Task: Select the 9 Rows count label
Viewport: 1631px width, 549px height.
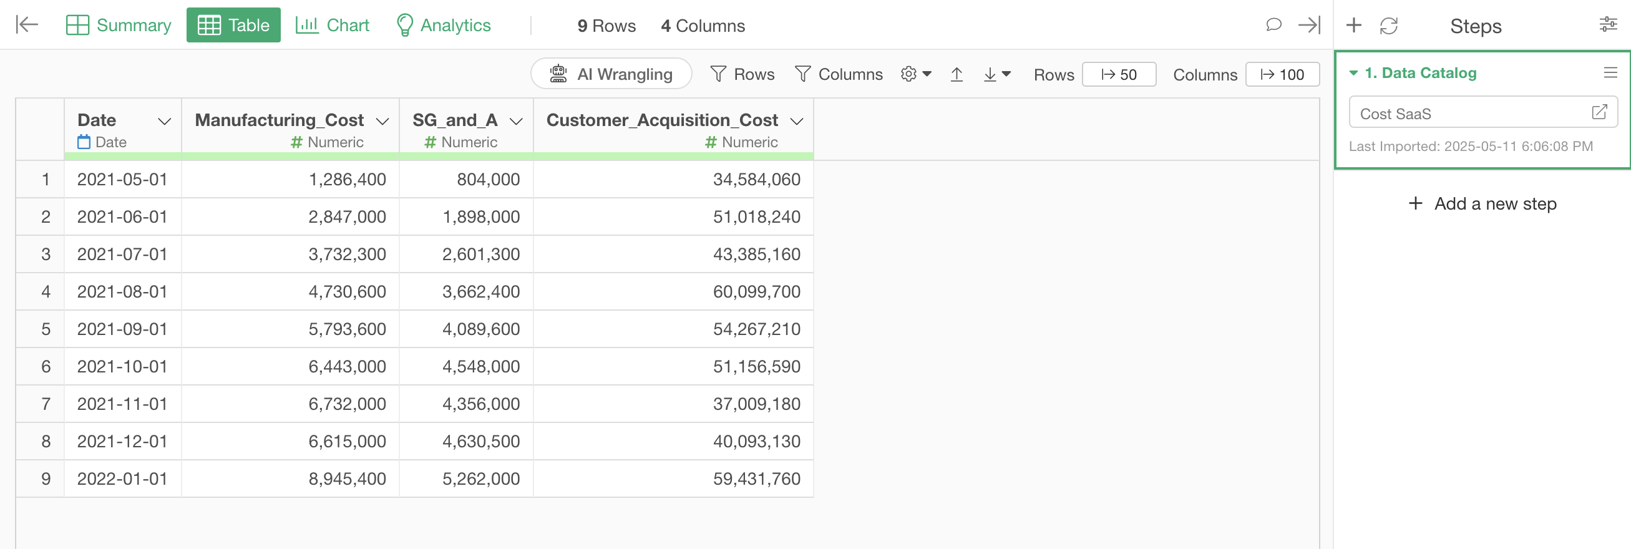Action: pos(606,26)
